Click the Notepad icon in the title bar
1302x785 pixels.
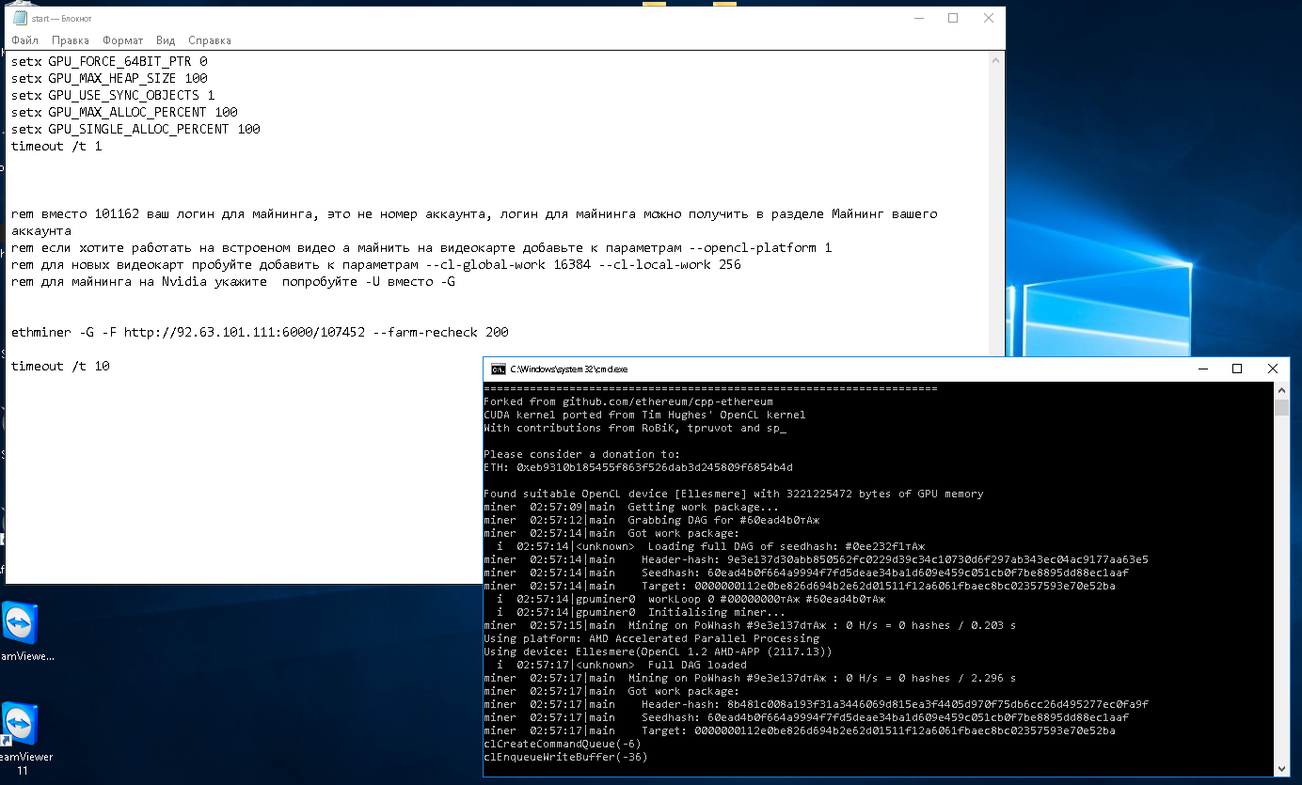(19, 18)
